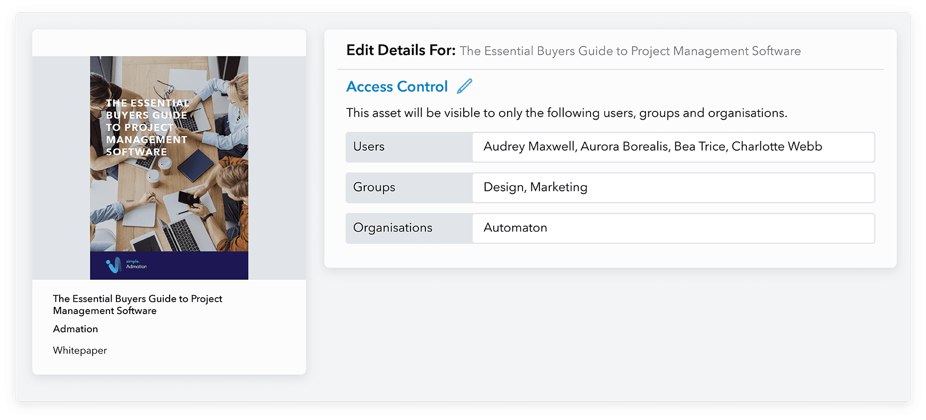Click the Organisations input showing Automaton
The height and width of the screenshot is (420, 926).
[673, 228]
